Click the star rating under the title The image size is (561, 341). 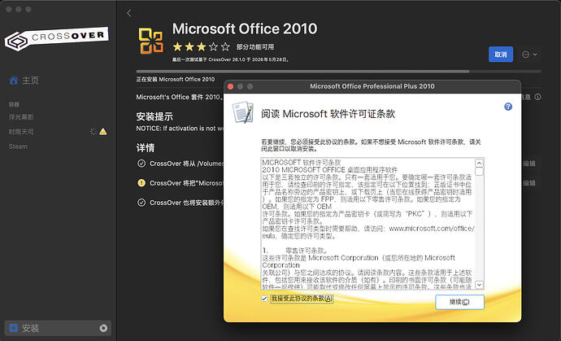pyautogui.click(x=202, y=46)
